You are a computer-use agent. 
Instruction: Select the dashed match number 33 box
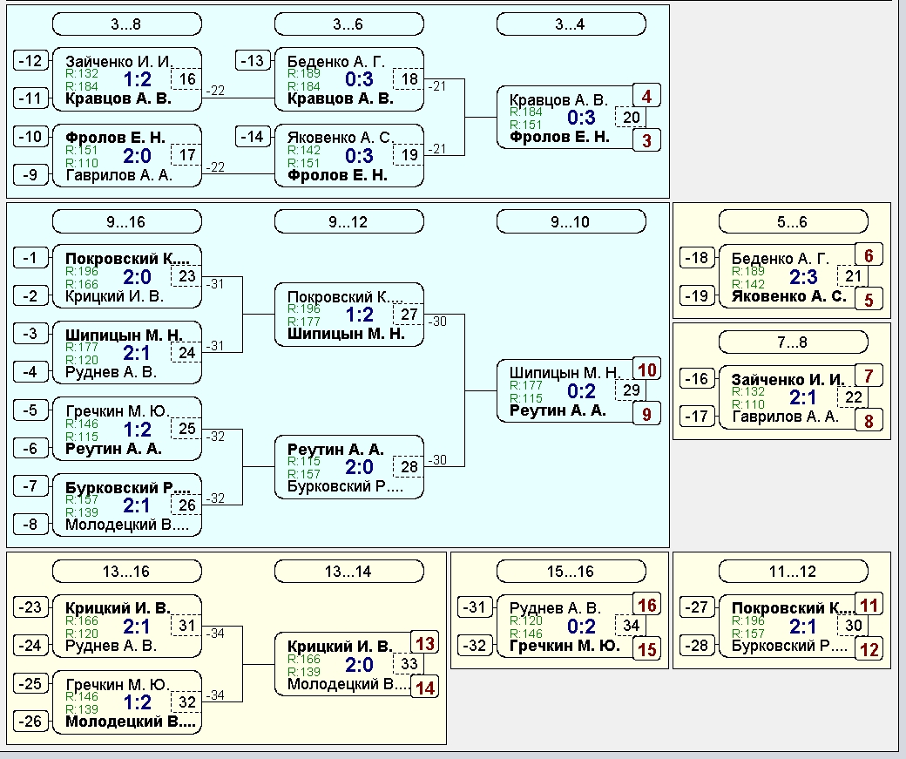[x=409, y=664]
